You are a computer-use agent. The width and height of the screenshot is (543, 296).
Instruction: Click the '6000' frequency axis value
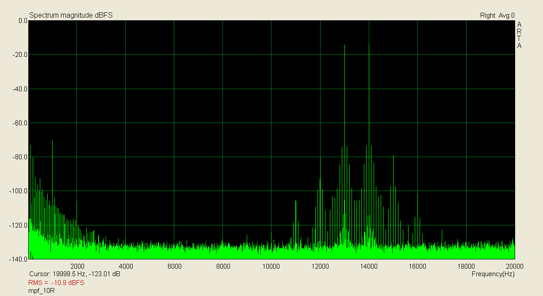pos(175,266)
